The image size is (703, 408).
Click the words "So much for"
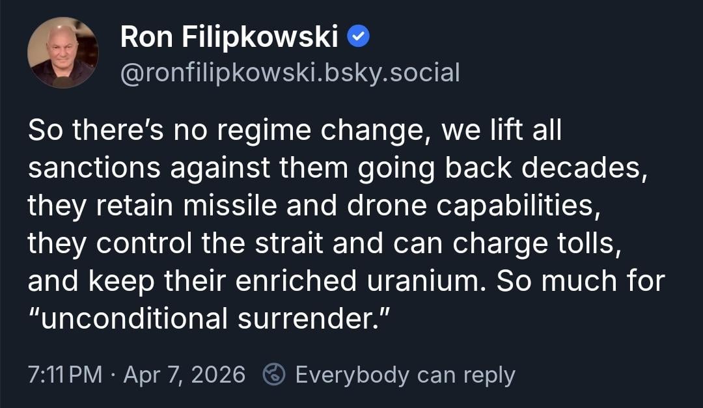coord(581,280)
